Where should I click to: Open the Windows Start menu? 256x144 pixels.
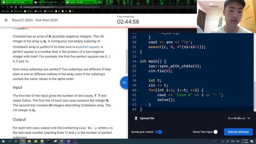[x=3, y=141]
